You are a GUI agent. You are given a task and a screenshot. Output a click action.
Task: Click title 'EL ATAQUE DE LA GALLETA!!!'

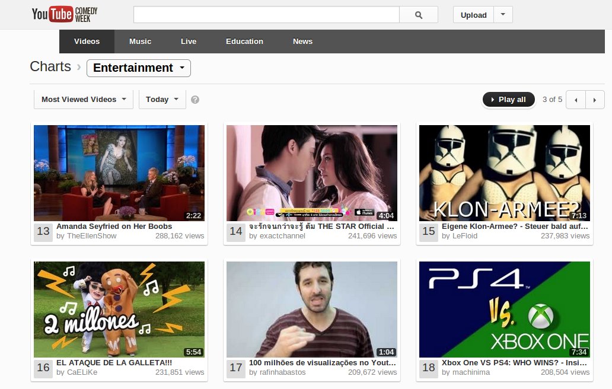(x=114, y=363)
